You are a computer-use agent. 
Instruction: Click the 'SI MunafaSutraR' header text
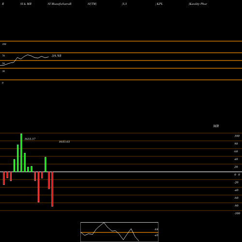pos(60,4)
